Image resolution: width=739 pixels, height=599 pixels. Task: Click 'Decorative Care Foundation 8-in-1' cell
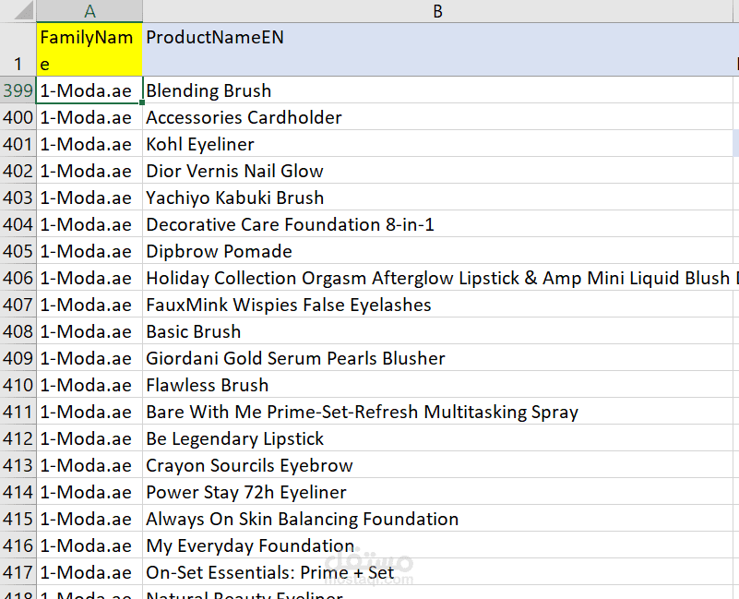point(437,224)
